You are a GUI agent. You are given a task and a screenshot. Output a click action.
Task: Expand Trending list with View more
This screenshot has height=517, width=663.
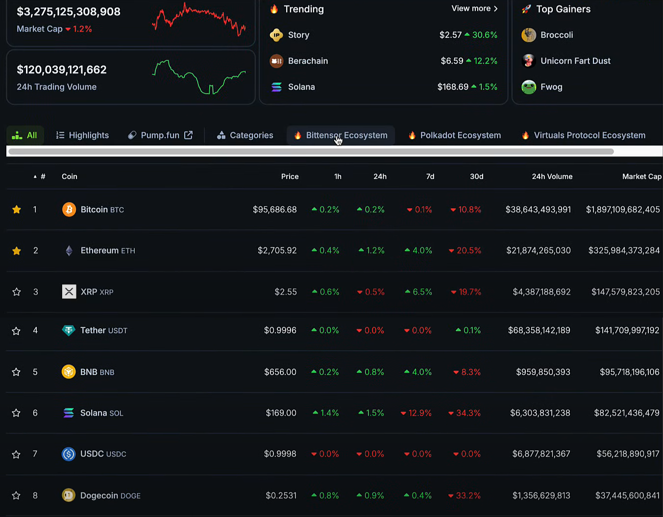coord(474,9)
